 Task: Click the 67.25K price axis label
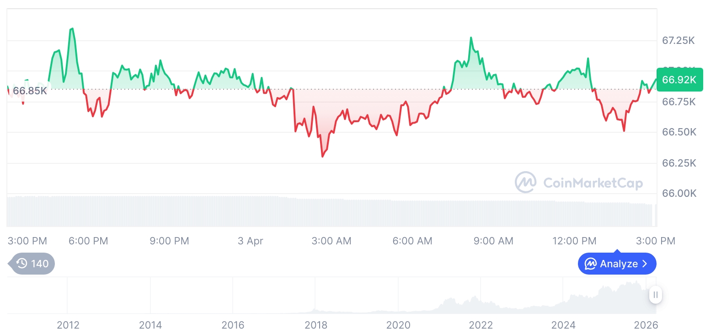[679, 41]
